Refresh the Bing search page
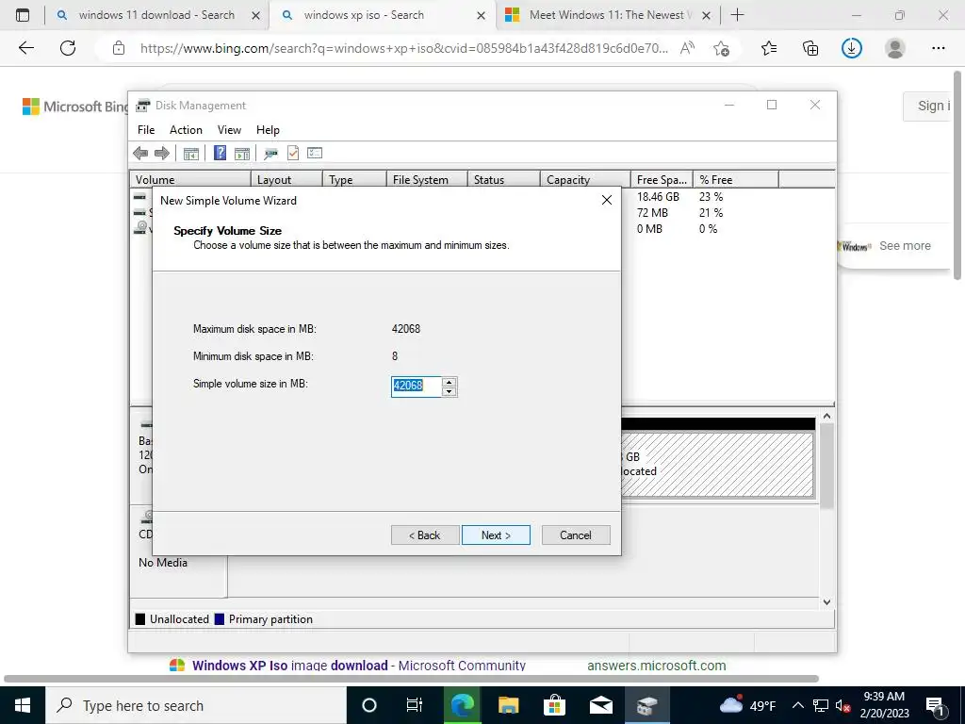965x724 pixels. click(68, 48)
